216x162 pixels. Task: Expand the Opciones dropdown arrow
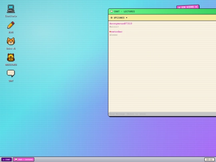click(126, 18)
